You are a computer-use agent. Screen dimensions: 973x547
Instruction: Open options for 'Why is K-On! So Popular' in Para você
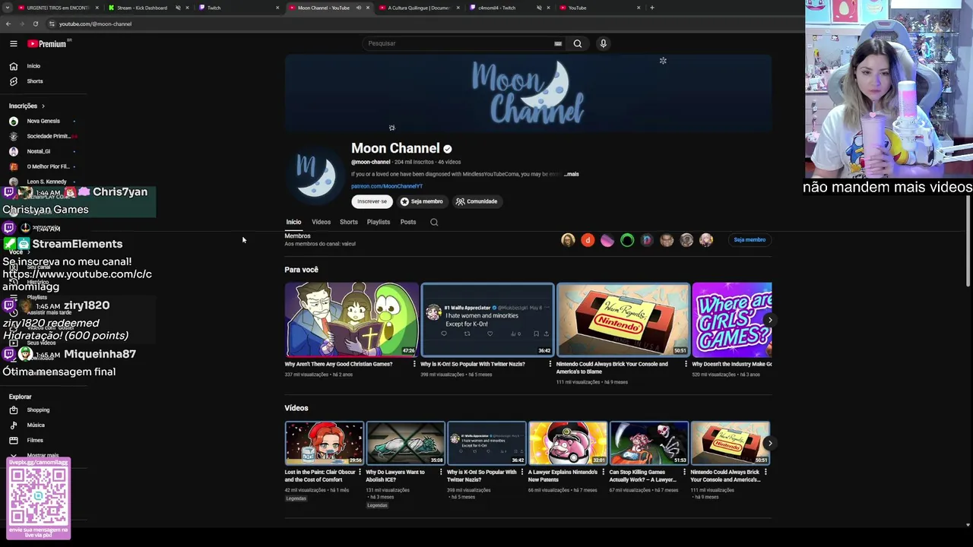(550, 364)
